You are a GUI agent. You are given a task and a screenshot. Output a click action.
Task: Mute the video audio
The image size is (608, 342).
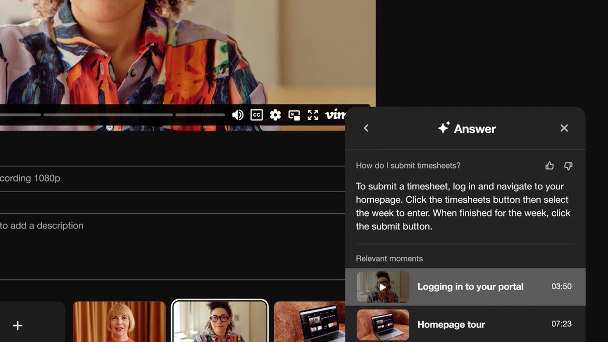pos(238,115)
